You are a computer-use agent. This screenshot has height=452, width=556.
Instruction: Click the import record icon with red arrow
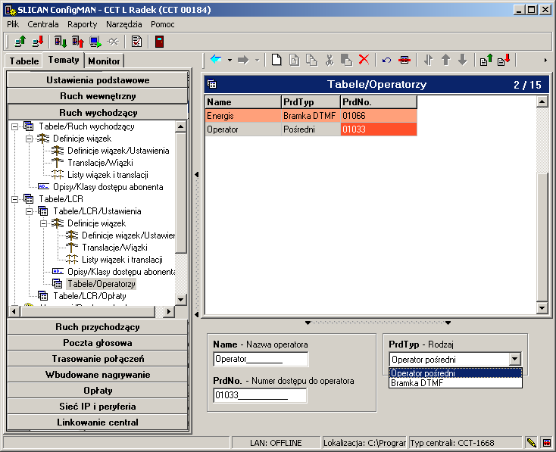pos(504,60)
